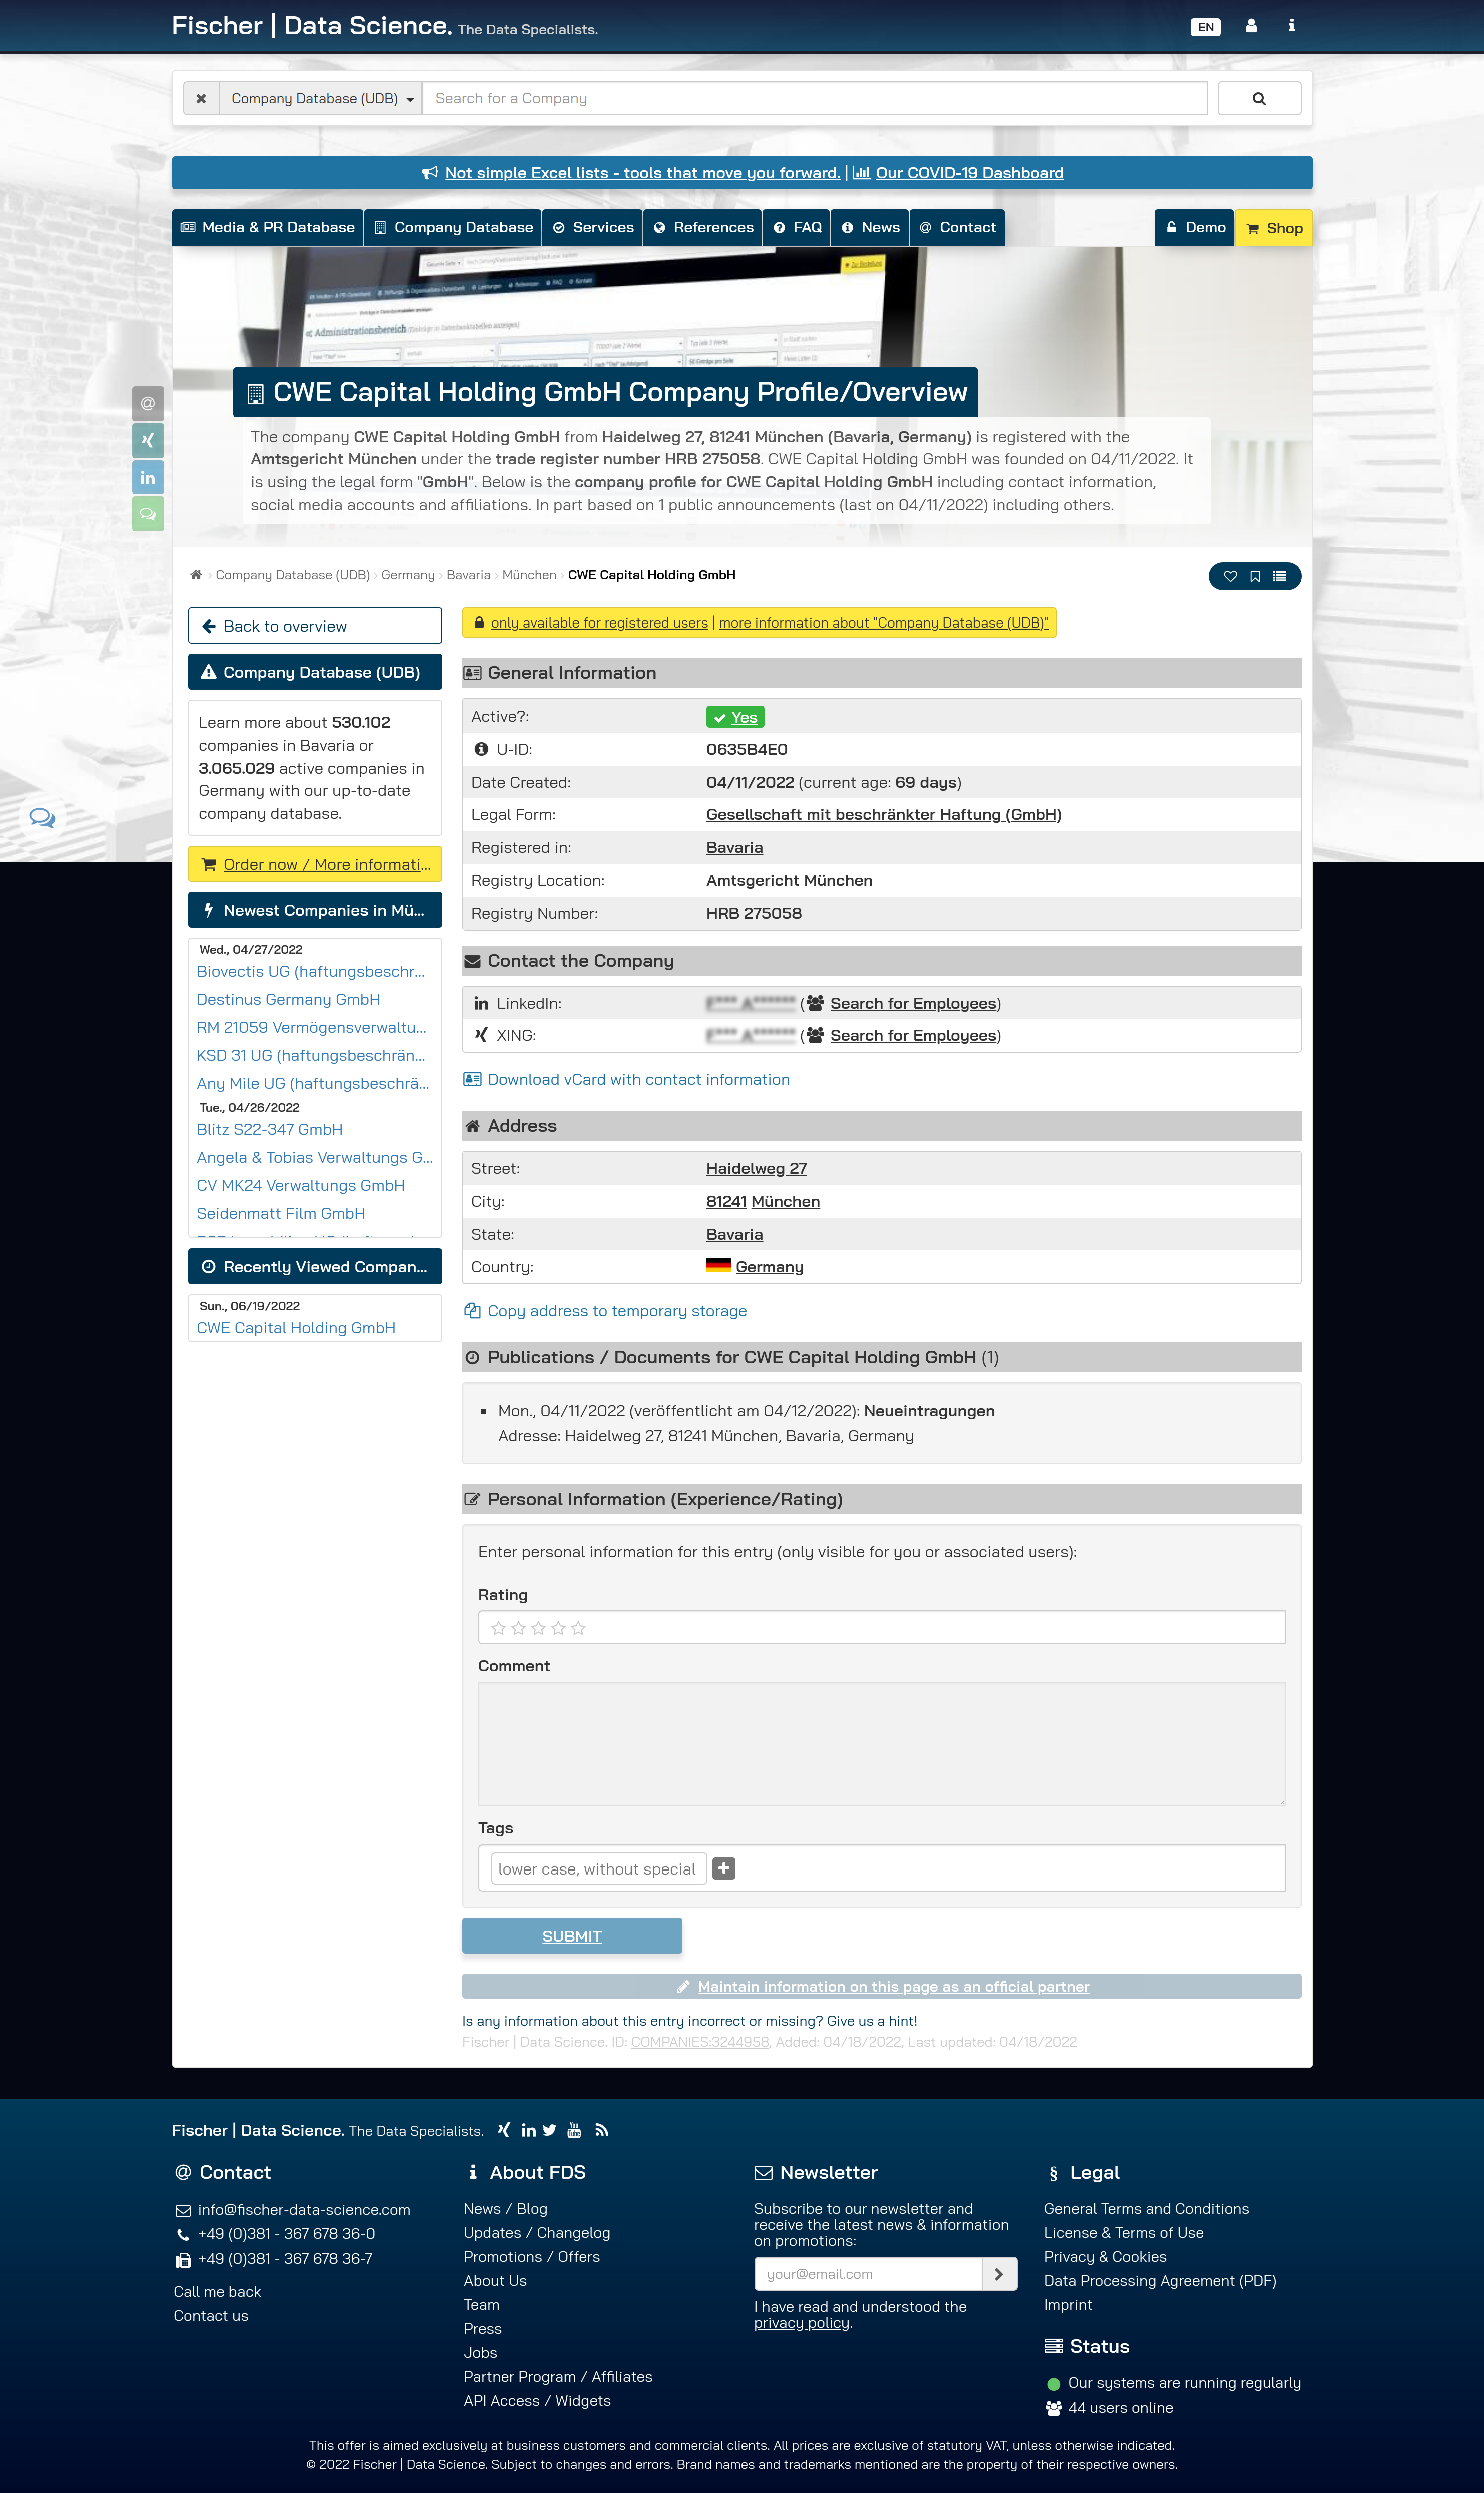Open the list icon in pill toolbar

coord(1279,577)
